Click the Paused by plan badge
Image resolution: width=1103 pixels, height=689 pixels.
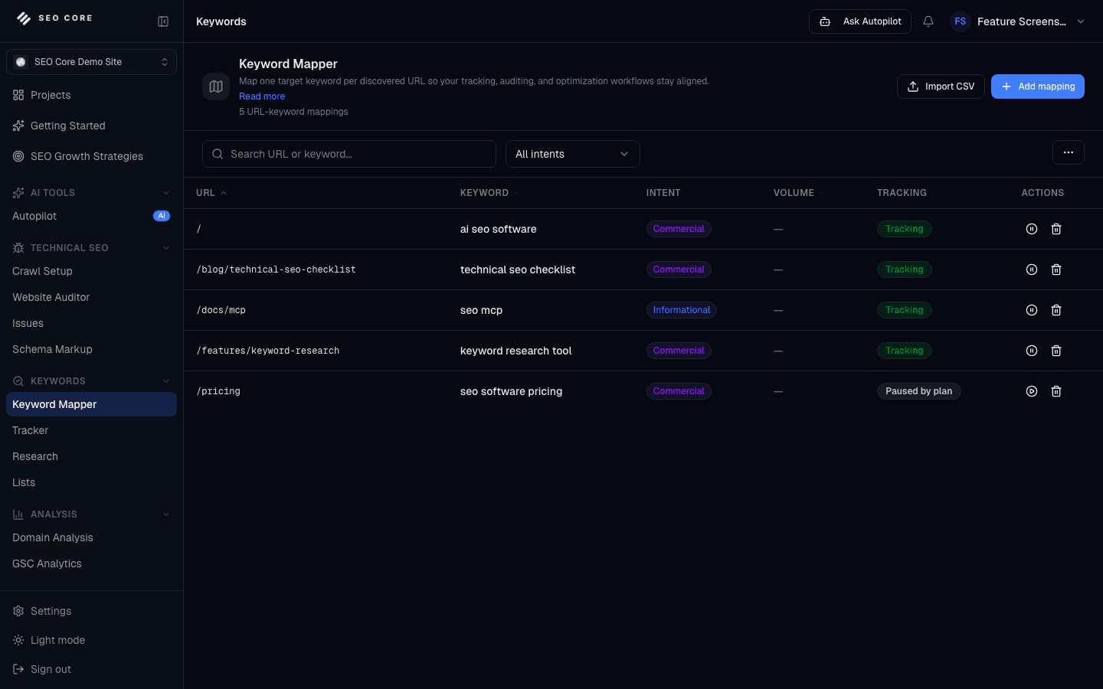[919, 391]
